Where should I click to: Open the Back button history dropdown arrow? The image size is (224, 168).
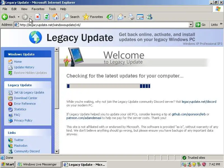tap(18, 17)
